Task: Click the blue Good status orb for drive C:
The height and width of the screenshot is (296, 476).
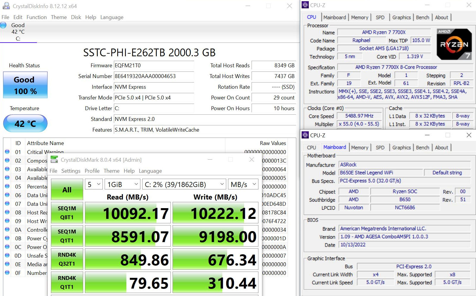Action: (x=3, y=25)
